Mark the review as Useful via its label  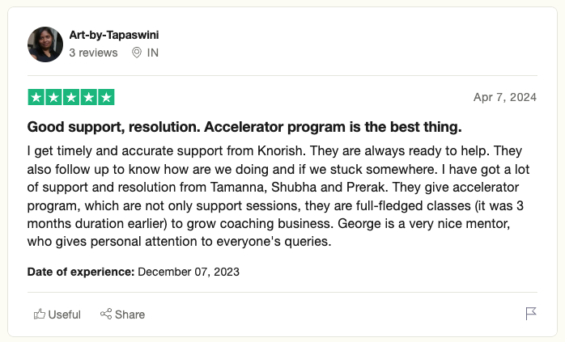click(x=65, y=315)
